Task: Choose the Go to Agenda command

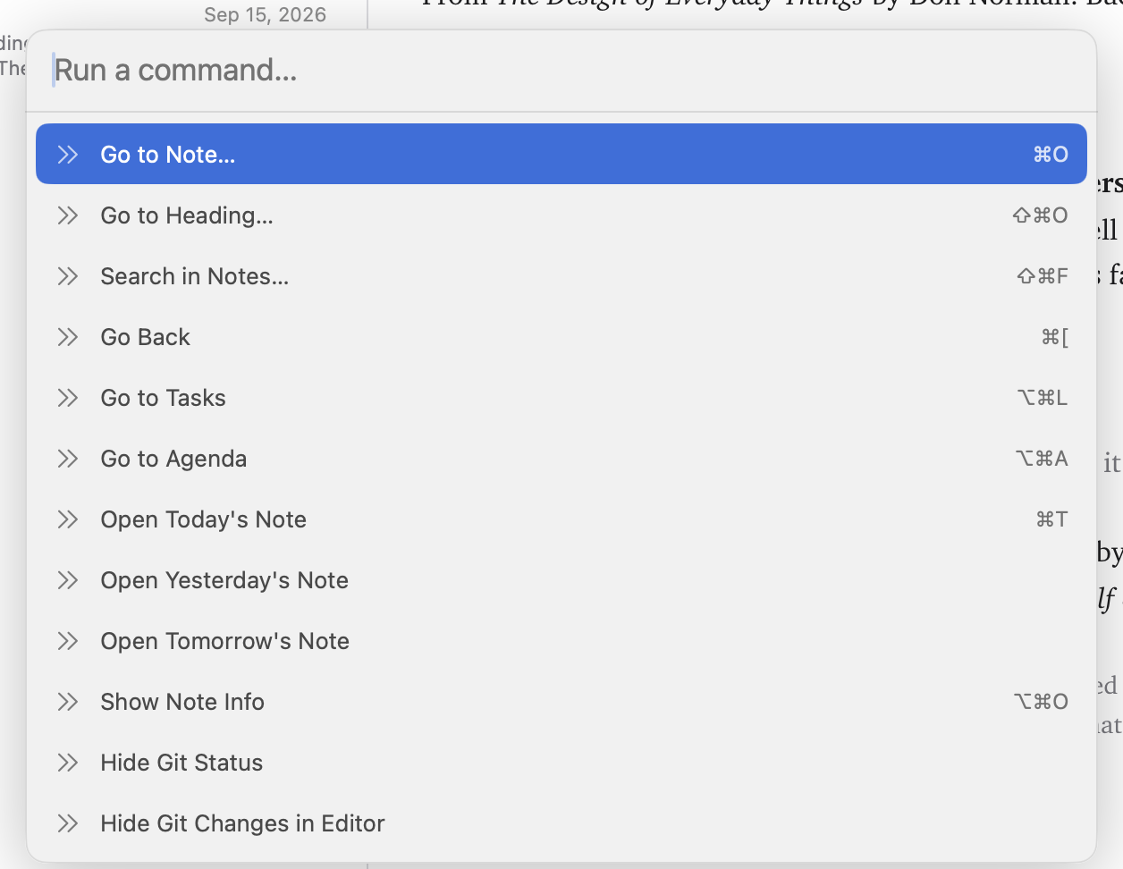Action: pyautogui.click(x=561, y=458)
